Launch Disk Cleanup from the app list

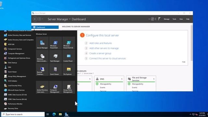pyautogui.click(x=10, y=63)
